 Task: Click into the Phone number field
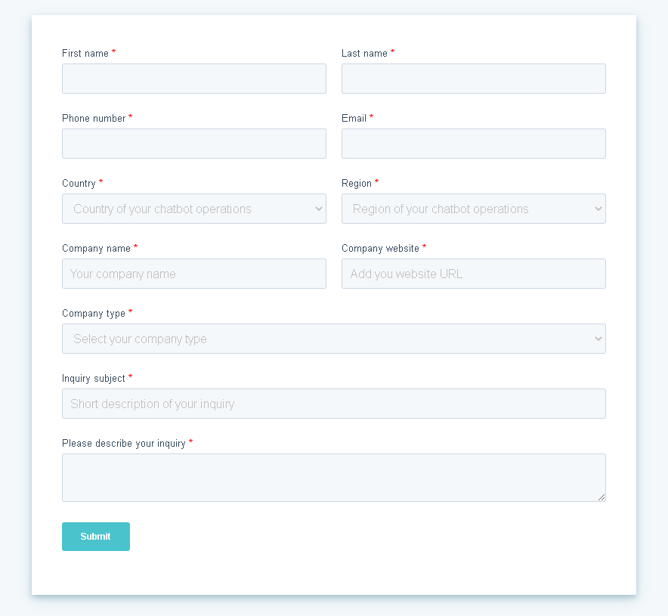click(x=194, y=144)
